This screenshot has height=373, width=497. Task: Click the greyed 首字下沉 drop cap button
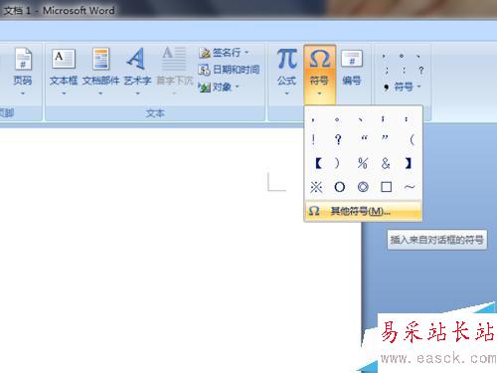(174, 71)
